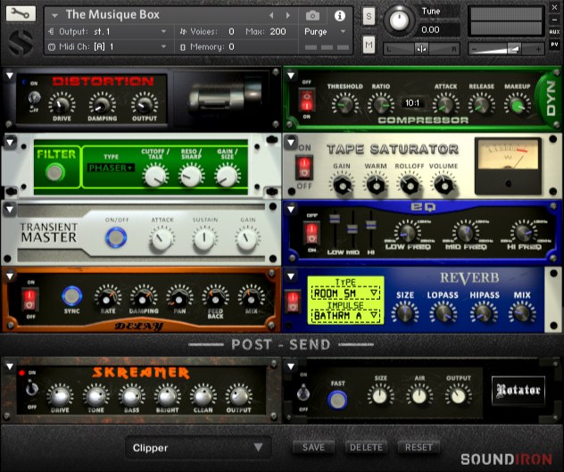This screenshot has width=564, height=472.
Task: Open the Delay module menu arrow
Action: coord(10,277)
